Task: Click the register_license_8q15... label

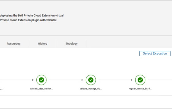Action: [x=140, y=89]
